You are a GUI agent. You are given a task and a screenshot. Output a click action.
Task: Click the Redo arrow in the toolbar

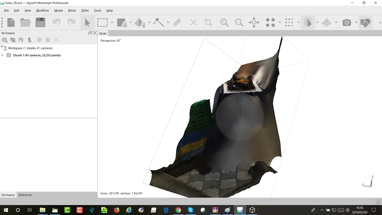[x=71, y=22]
